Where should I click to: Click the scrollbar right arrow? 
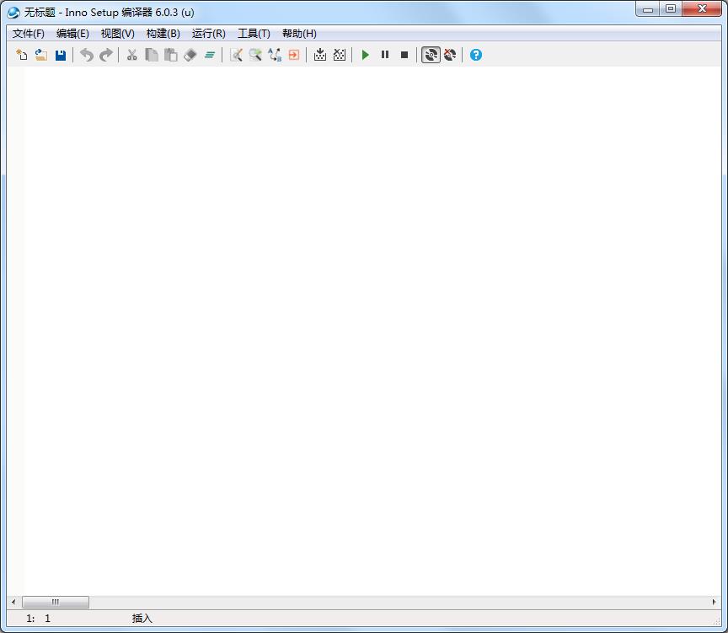pos(714,602)
